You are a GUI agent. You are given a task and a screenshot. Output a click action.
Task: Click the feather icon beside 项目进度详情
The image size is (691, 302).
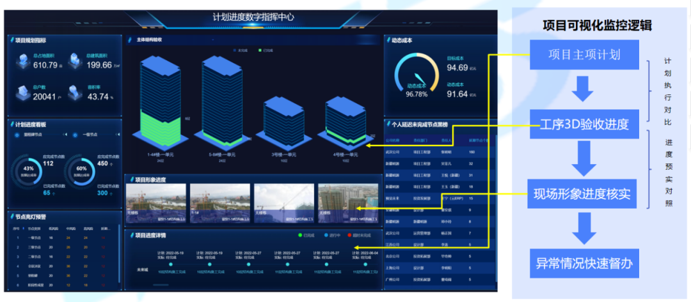(131, 235)
